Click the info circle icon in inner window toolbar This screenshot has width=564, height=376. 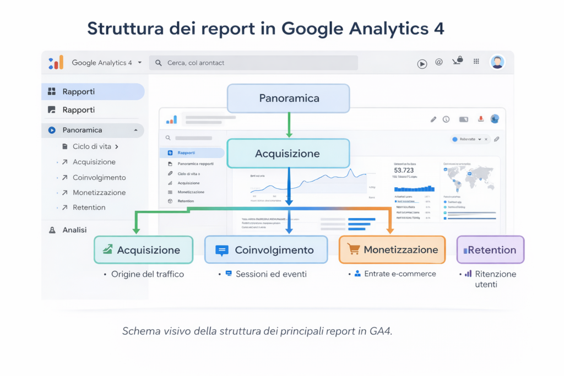click(x=446, y=119)
